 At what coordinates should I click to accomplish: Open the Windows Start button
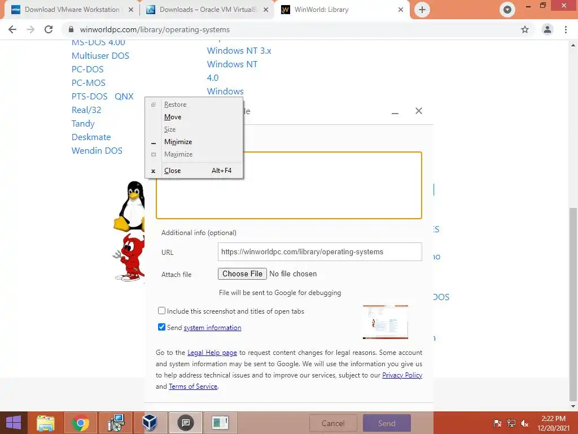14,423
